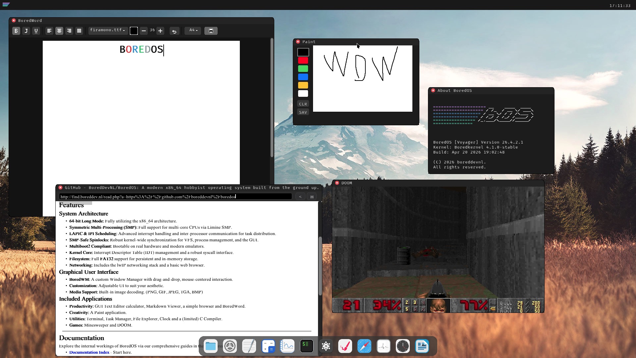
Task: Select red color in Paint
Action: [x=303, y=60]
